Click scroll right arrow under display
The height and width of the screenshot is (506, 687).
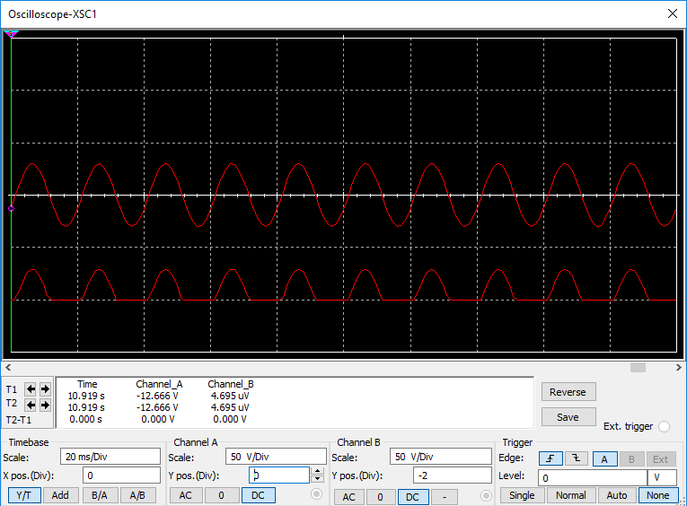pyautogui.click(x=679, y=367)
